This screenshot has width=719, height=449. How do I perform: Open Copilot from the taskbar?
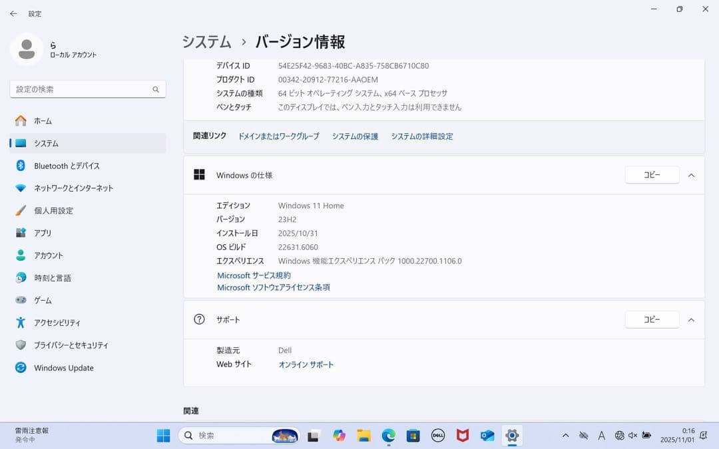point(339,436)
